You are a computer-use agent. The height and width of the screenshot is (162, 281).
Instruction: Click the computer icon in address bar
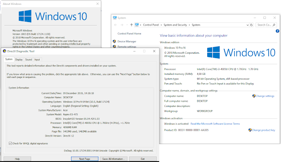(x=137, y=25)
